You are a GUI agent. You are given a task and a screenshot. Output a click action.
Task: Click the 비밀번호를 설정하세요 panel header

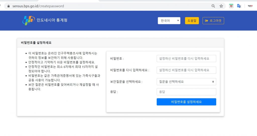[36, 43]
